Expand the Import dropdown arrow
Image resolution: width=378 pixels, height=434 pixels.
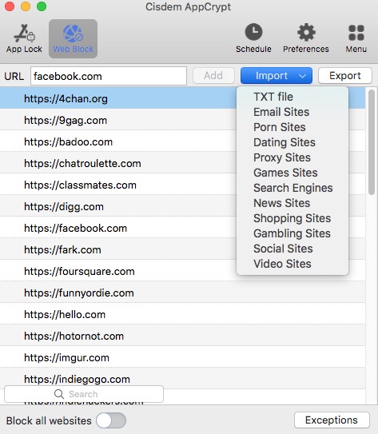pos(302,76)
